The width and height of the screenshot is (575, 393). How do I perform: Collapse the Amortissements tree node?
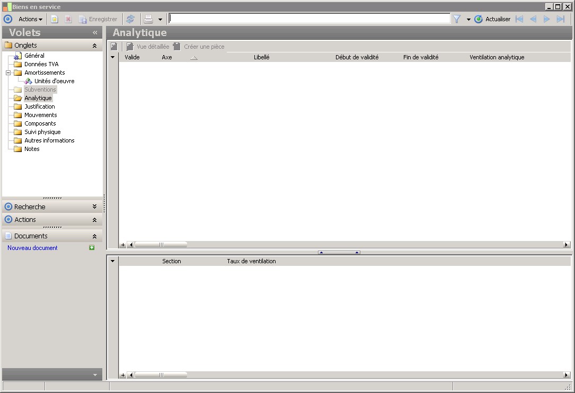click(8, 73)
